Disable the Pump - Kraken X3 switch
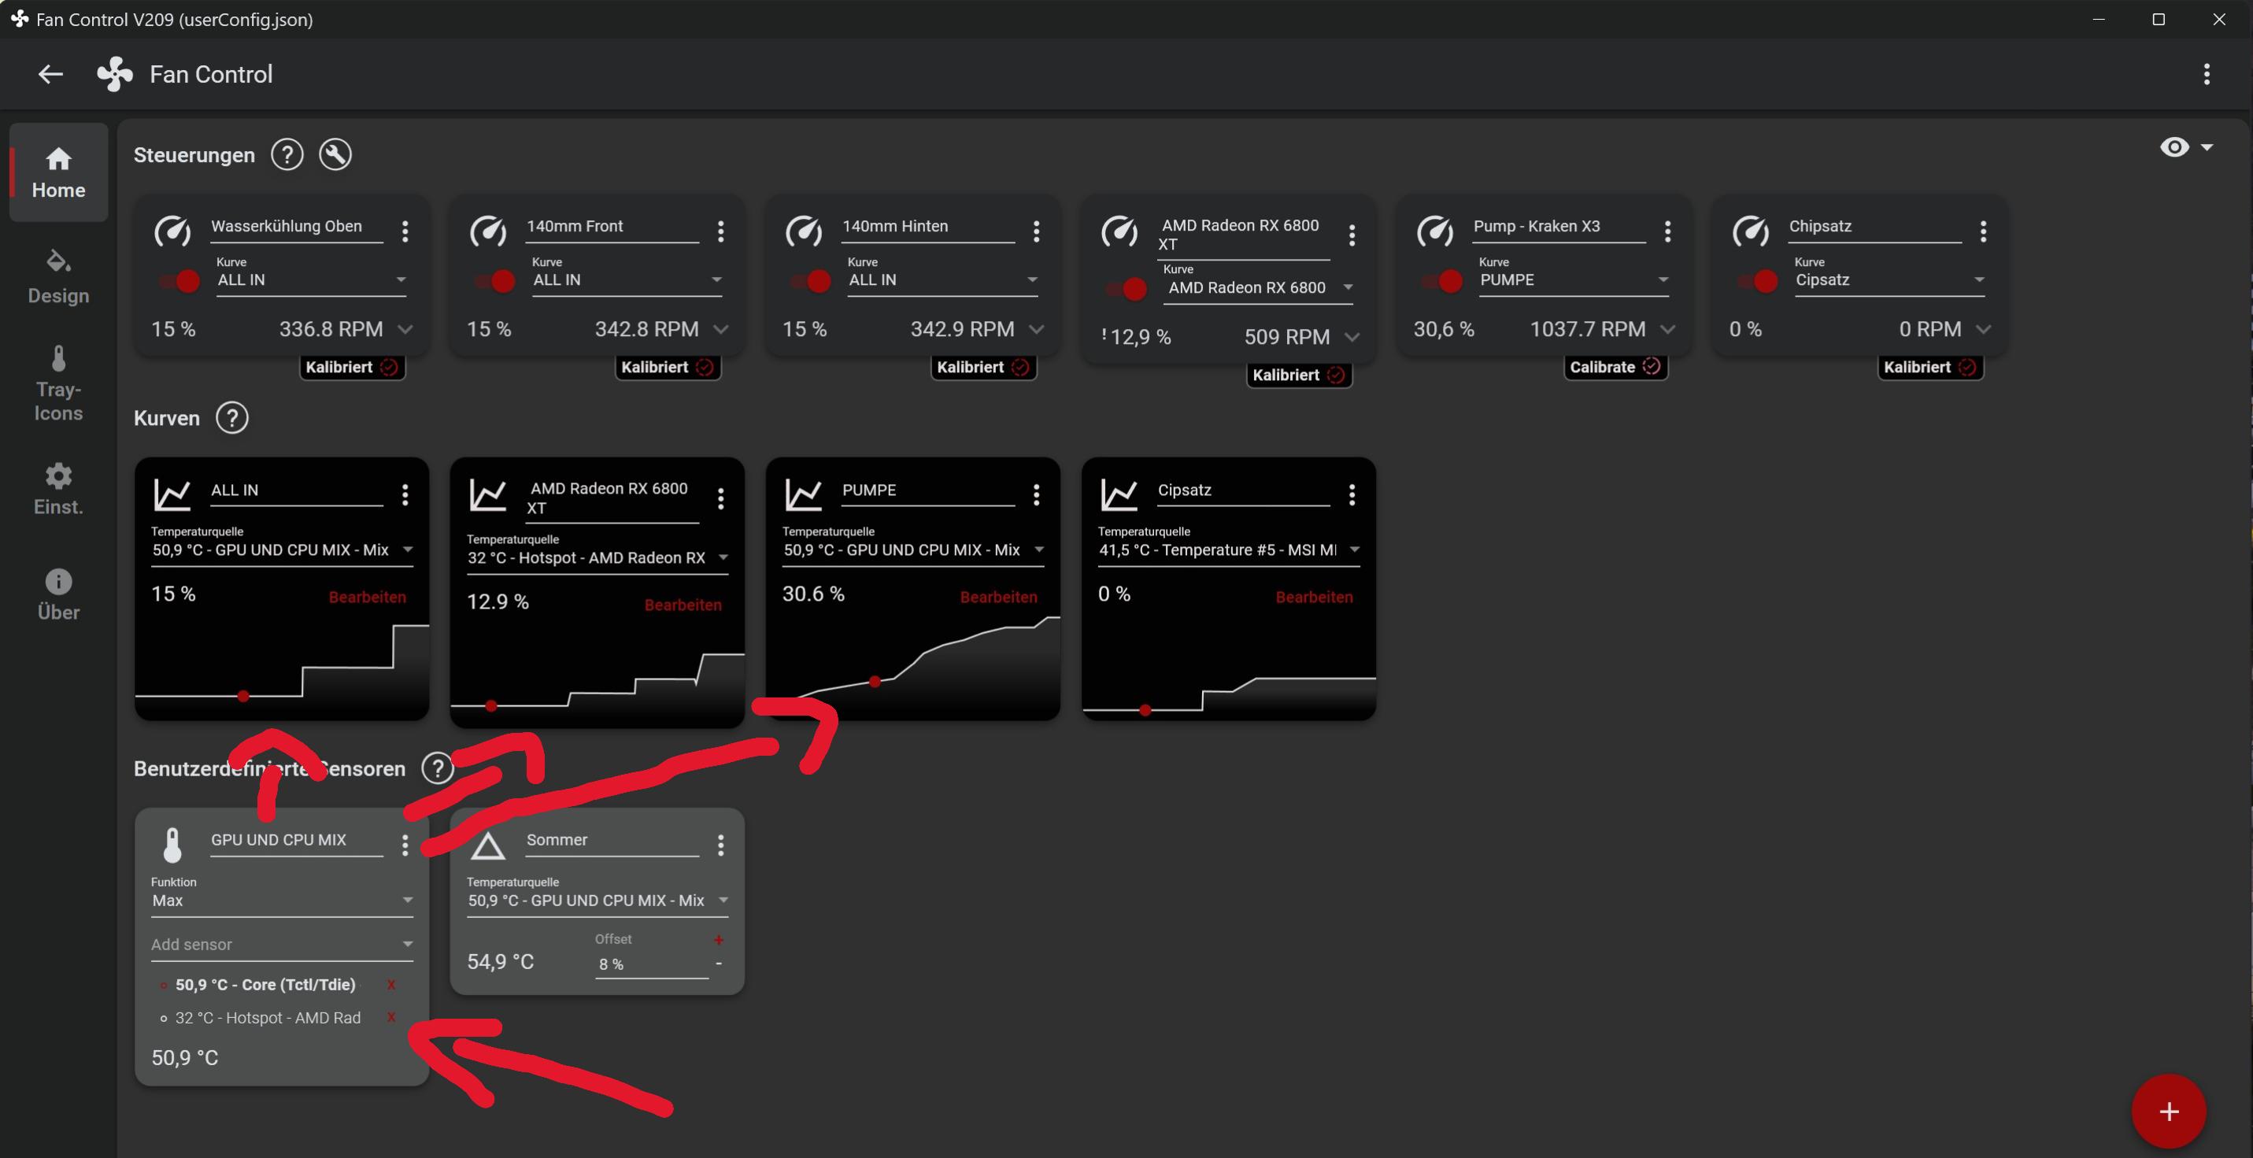This screenshot has width=2253, height=1158. click(x=1443, y=281)
